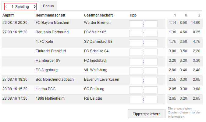The image size is (206, 122).
Task: Select the 1. Spieltag tab label
Action: click(x=20, y=7)
